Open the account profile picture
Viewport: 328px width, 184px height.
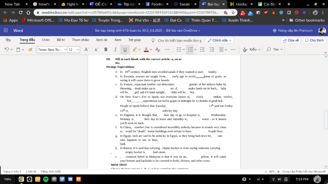(322, 30)
